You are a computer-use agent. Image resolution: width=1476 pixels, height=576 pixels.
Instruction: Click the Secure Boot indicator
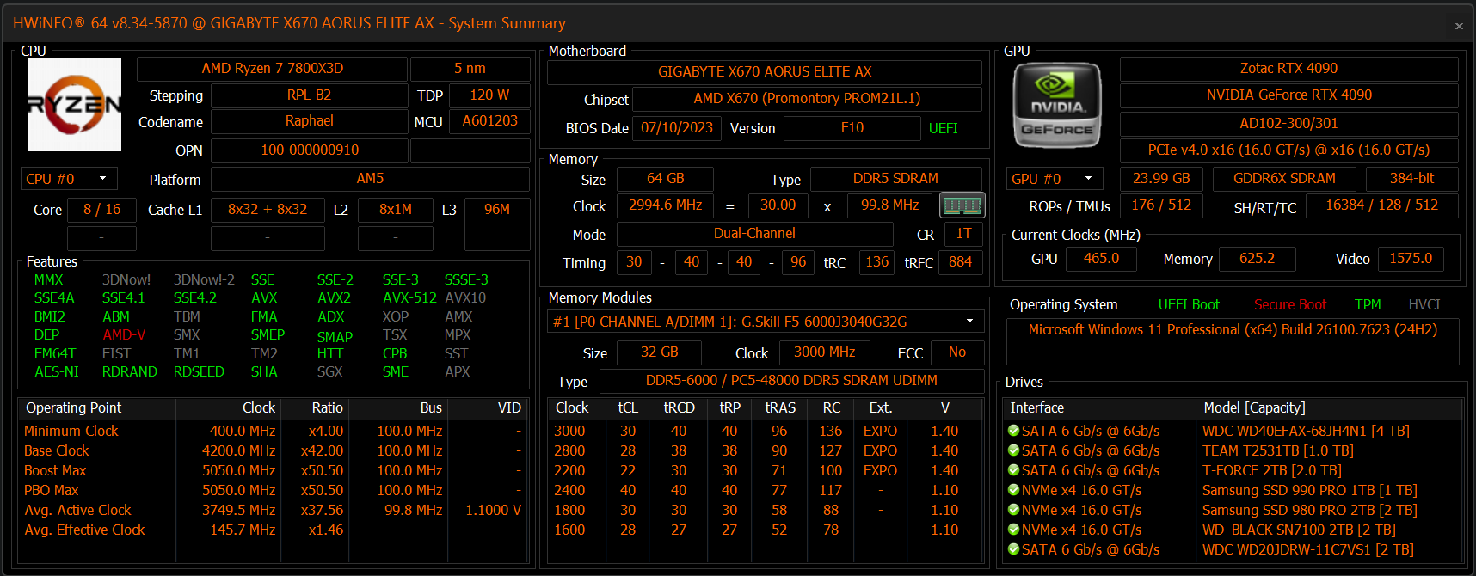[1289, 304]
